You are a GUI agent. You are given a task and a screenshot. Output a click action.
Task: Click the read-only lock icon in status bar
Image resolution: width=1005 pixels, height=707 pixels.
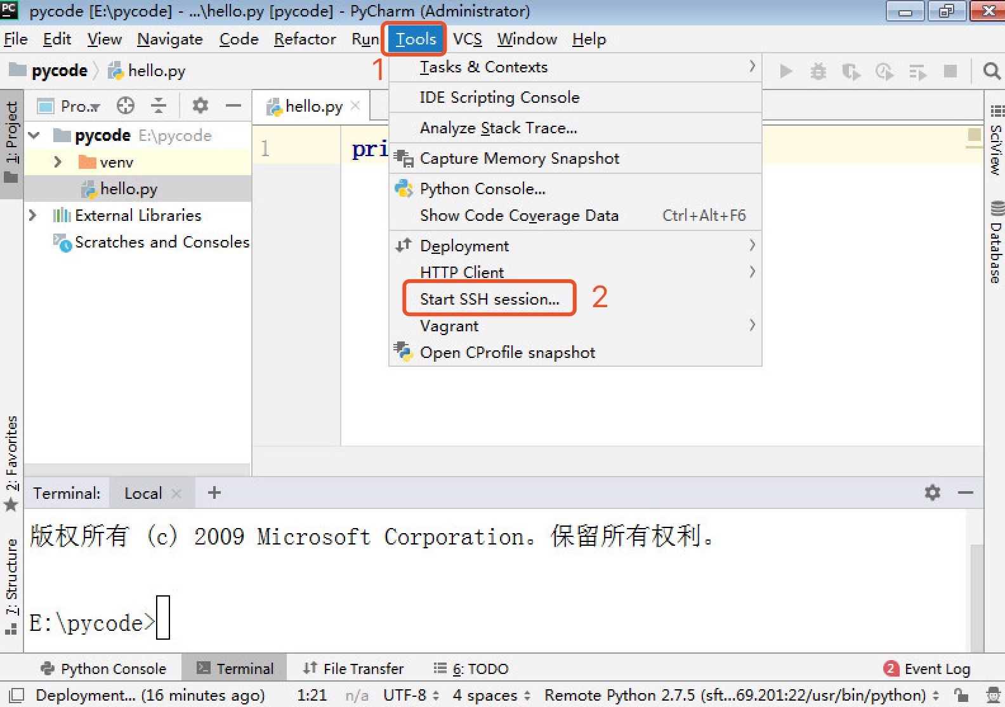(962, 695)
